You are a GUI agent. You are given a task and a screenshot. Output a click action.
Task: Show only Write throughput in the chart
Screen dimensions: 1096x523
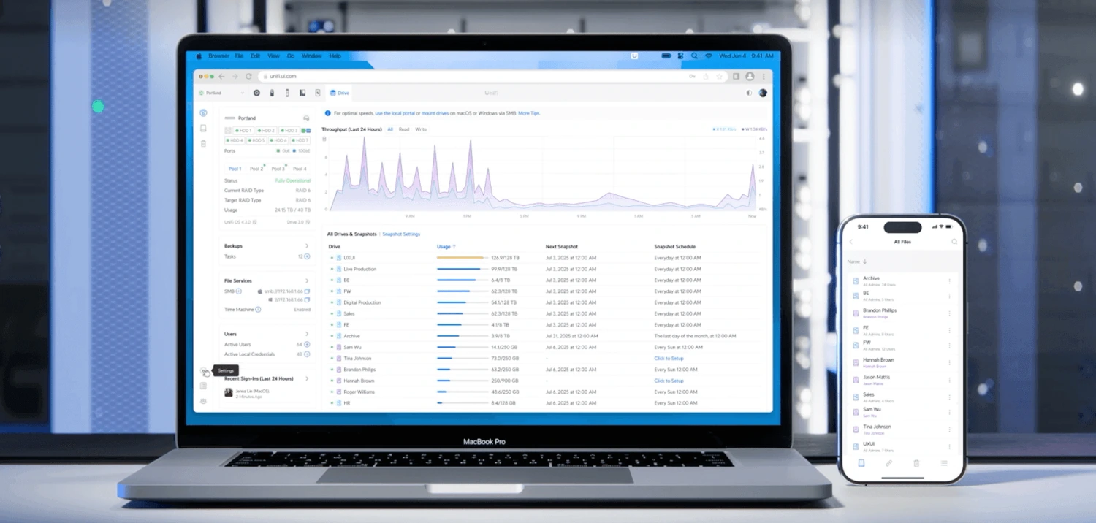click(421, 129)
